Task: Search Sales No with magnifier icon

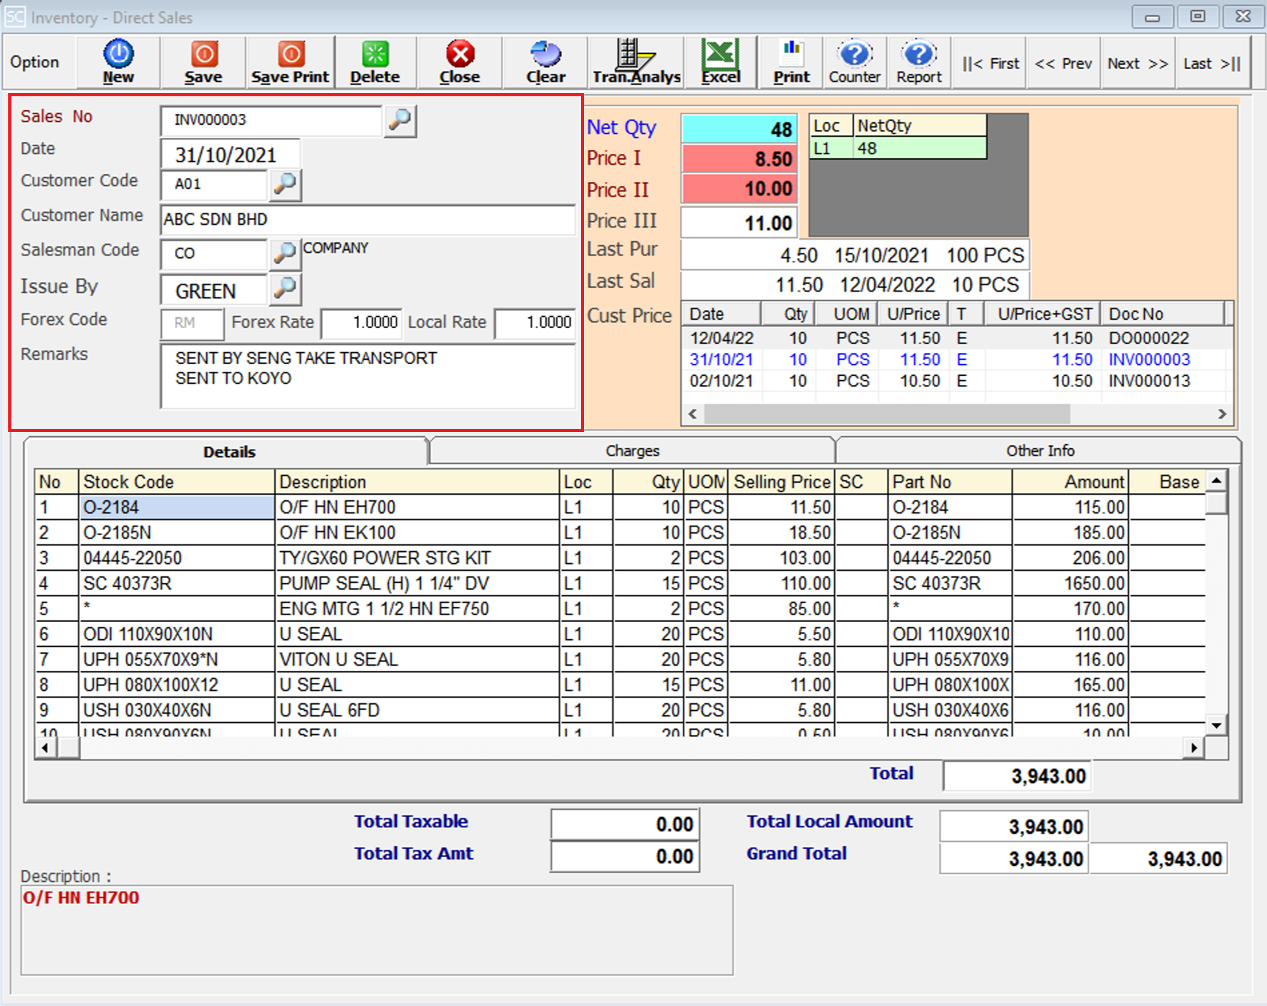Action: (400, 120)
